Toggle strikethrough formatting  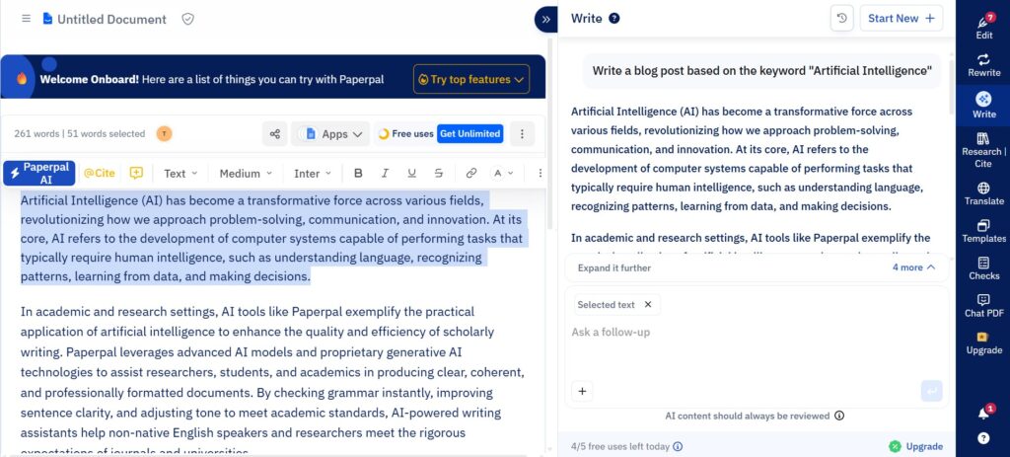(439, 173)
